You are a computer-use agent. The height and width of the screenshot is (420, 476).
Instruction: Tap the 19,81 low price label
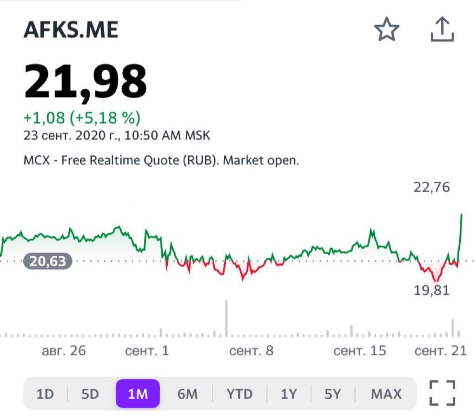pyautogui.click(x=432, y=291)
